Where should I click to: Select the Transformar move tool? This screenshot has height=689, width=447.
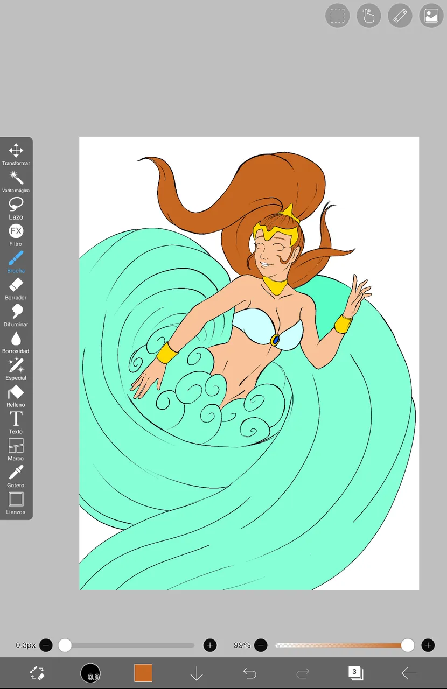(x=16, y=154)
